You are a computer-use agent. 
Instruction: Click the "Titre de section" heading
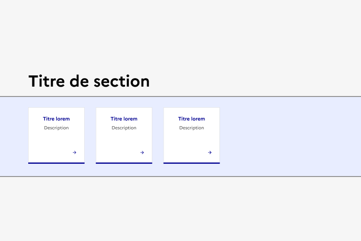click(x=89, y=81)
